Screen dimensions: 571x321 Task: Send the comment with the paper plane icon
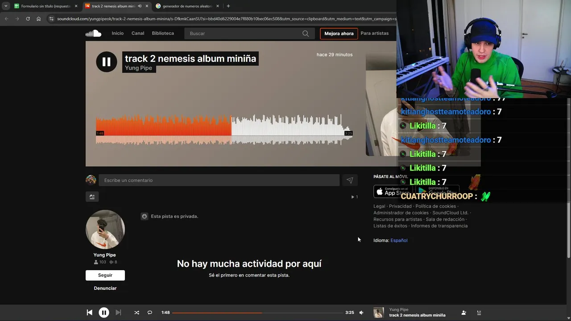tap(350, 180)
